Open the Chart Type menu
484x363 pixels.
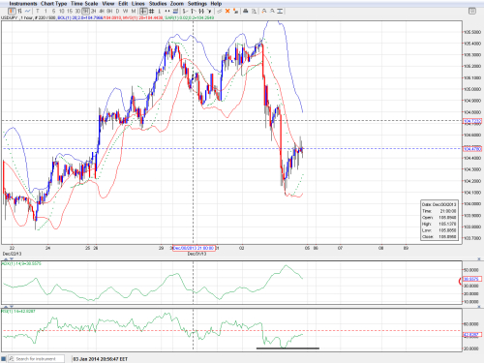point(53,4)
